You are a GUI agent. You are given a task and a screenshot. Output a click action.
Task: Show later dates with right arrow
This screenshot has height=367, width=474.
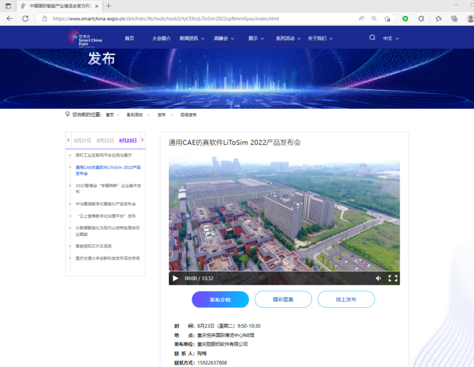coord(142,140)
